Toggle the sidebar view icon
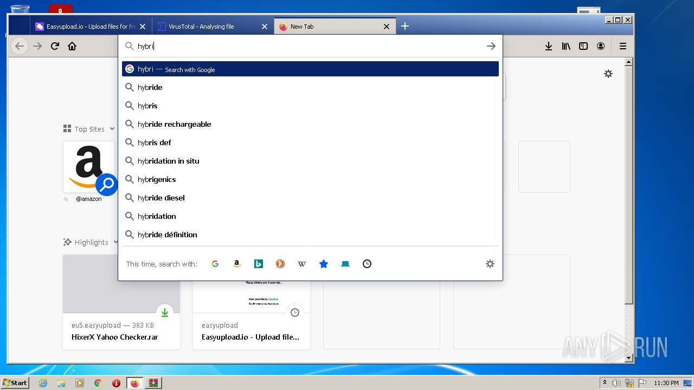The image size is (694, 390). (x=583, y=46)
